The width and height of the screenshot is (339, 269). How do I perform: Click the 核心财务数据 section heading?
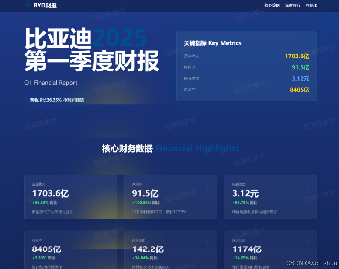[127, 149]
